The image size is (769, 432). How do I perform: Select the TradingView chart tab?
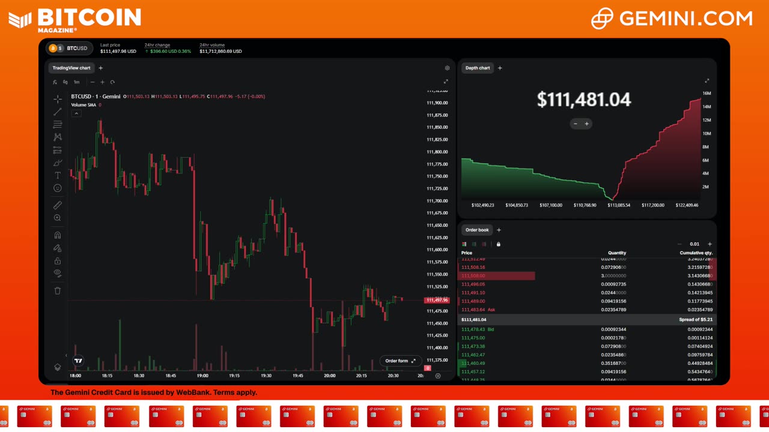point(71,68)
